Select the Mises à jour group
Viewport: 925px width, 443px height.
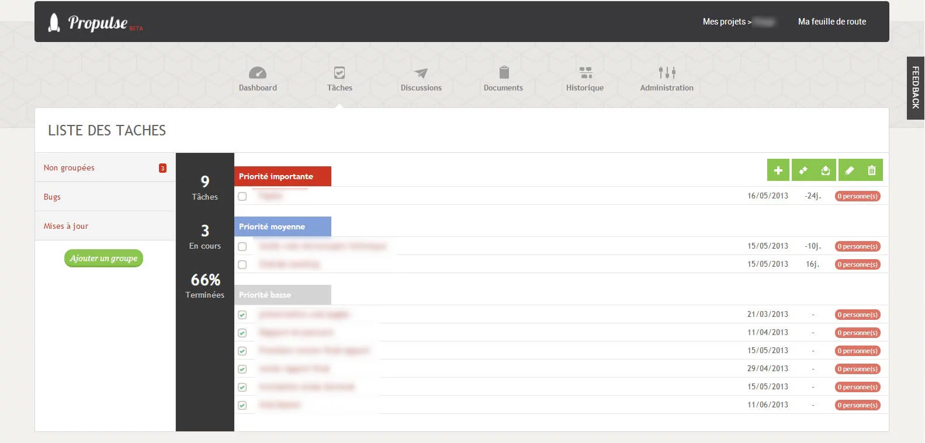click(105, 226)
